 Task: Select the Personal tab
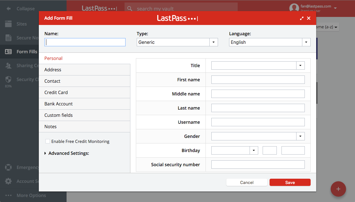tap(84, 58)
